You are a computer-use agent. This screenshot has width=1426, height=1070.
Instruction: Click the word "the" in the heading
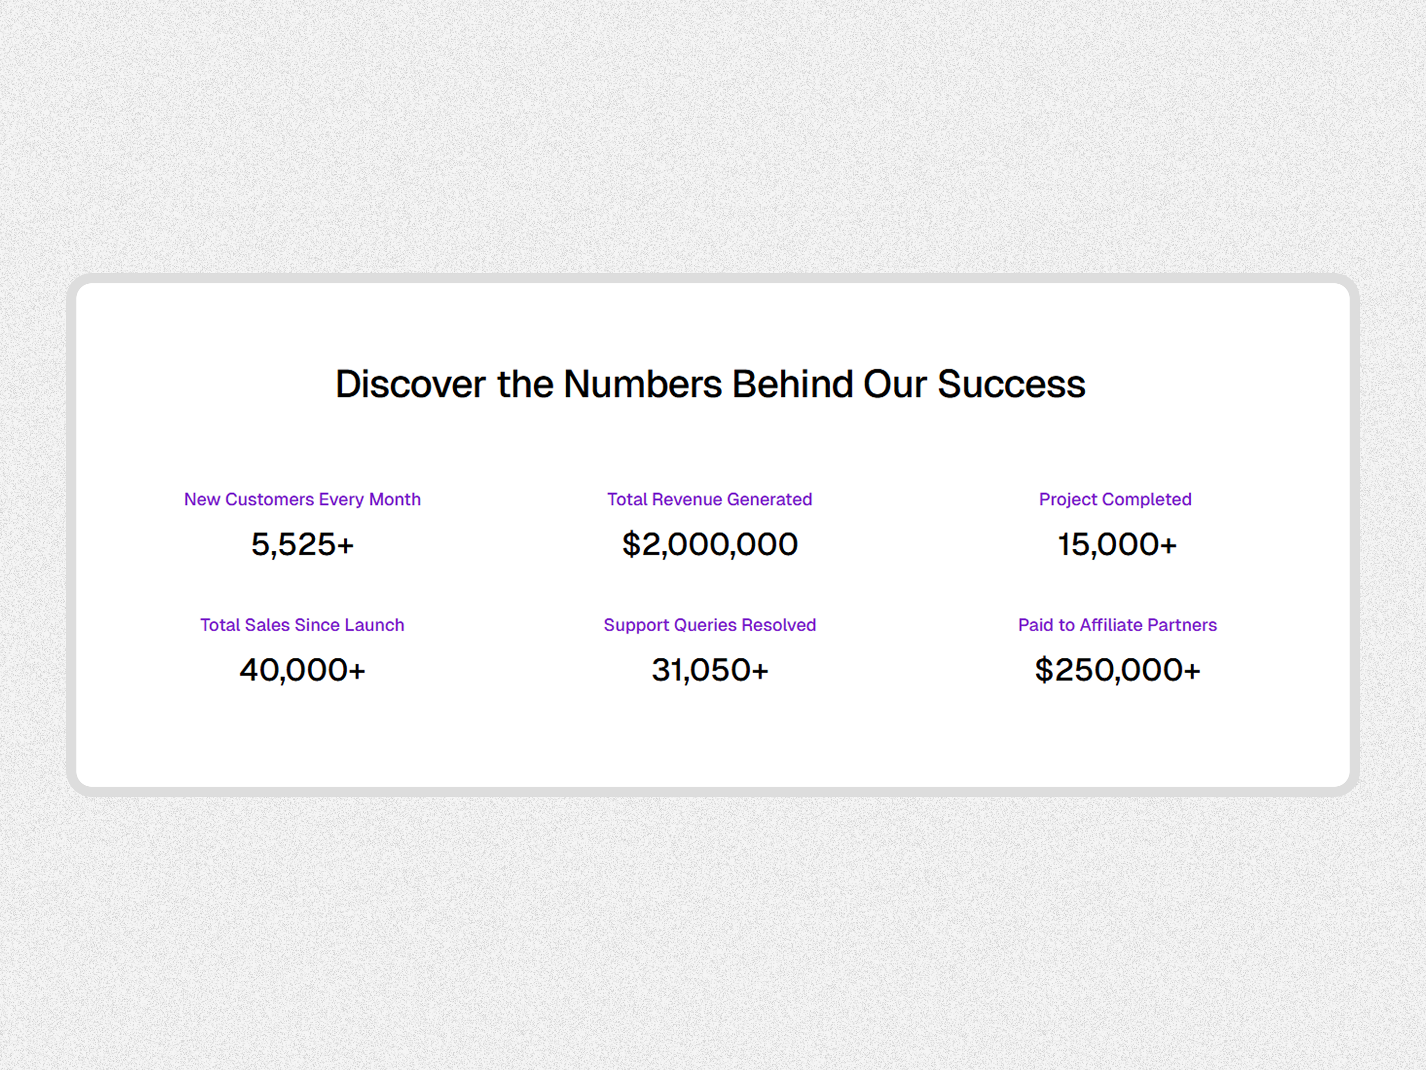click(525, 384)
